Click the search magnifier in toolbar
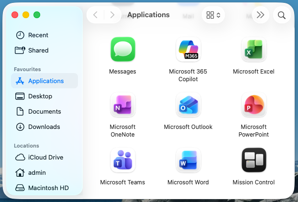 click(282, 15)
